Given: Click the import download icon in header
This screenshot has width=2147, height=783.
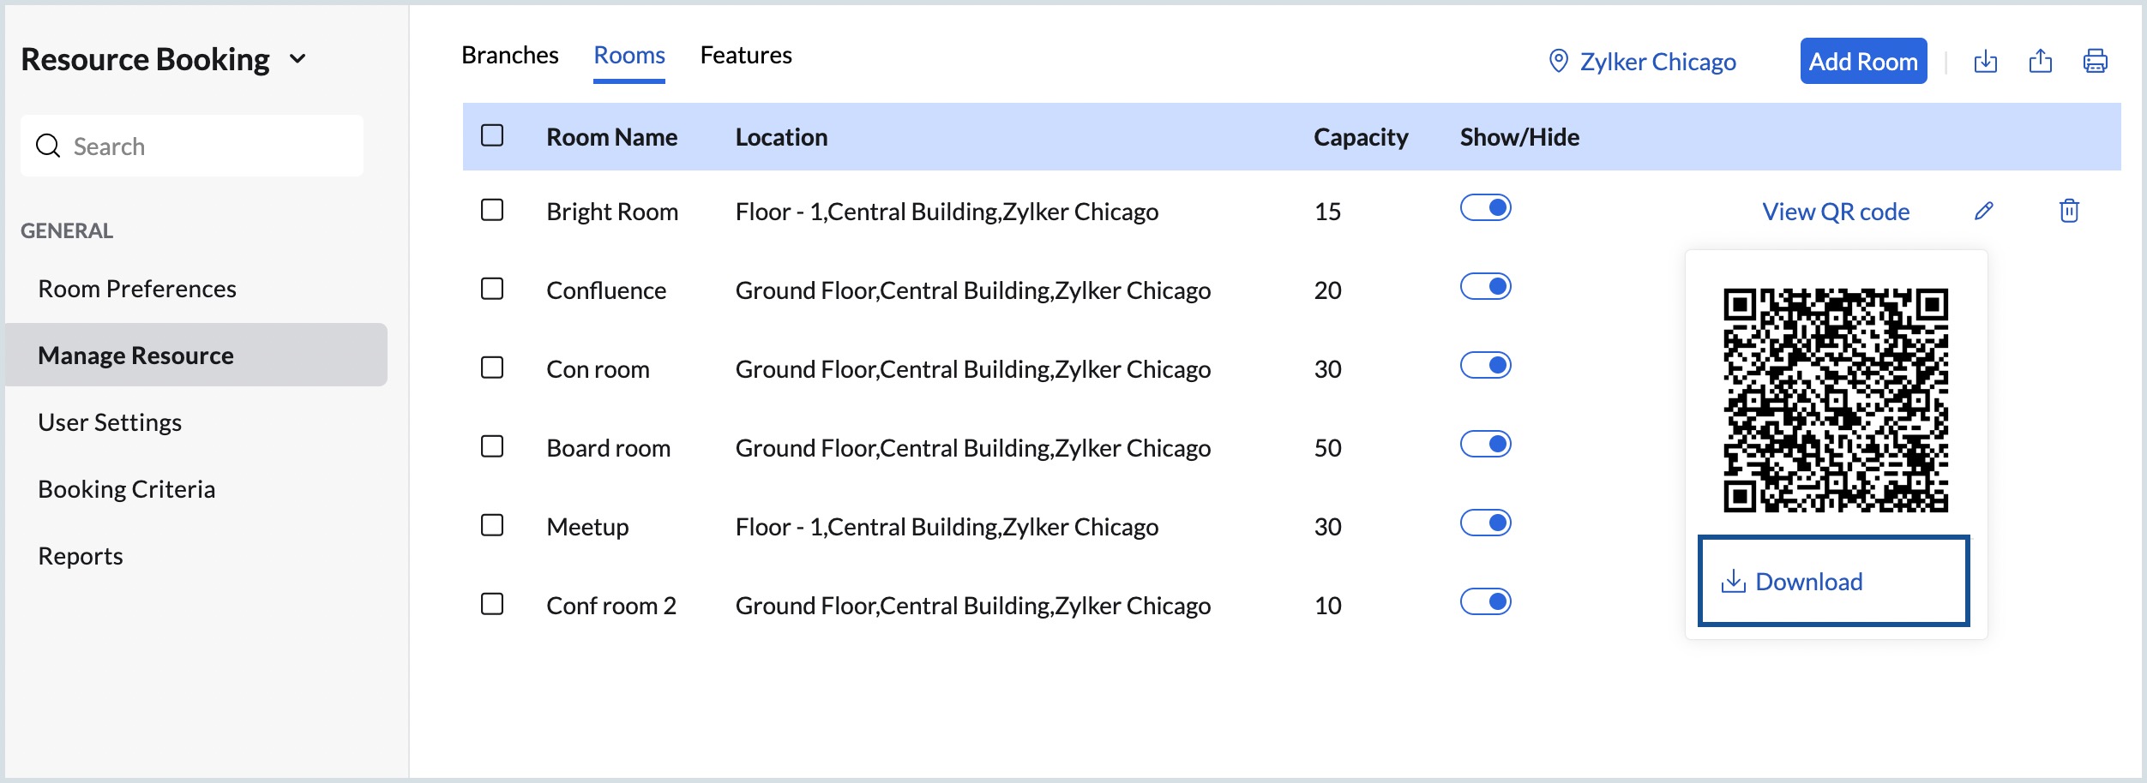Looking at the screenshot, I should (1985, 61).
